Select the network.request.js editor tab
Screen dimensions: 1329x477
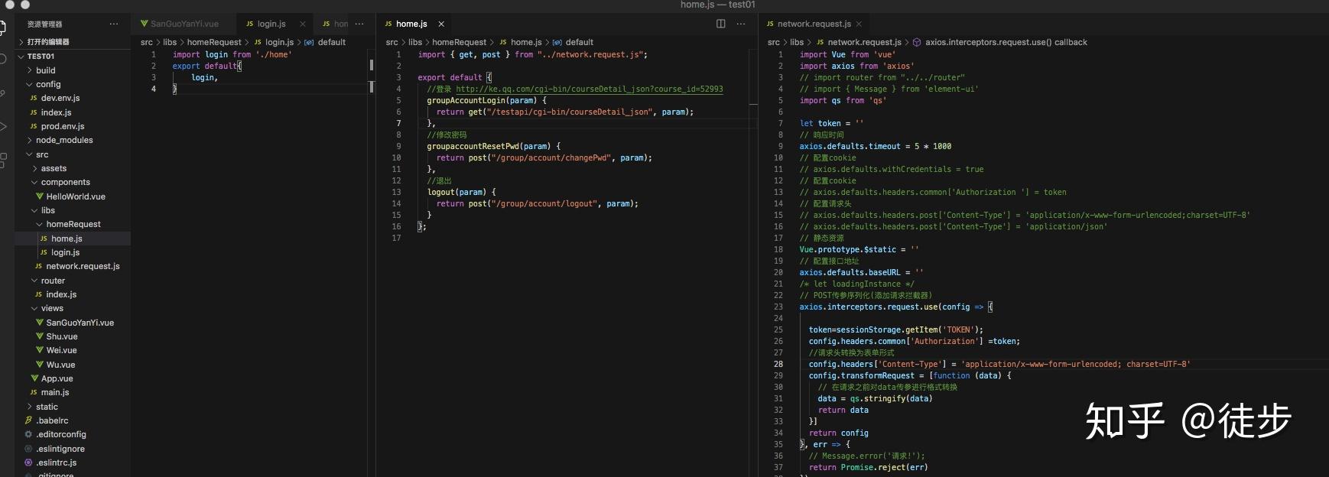pyautogui.click(x=814, y=24)
